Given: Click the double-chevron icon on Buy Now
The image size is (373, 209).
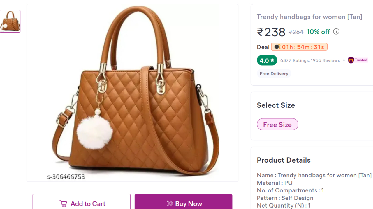Looking at the screenshot, I should [x=170, y=203].
